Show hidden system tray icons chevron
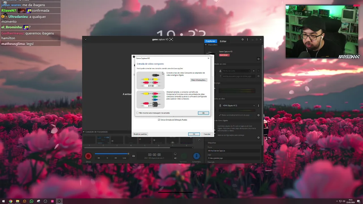The width and height of the screenshot is (363, 204). 337,201
